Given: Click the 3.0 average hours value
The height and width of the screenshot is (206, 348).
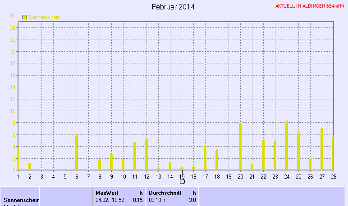Looking at the screenshot, I should pos(192,200).
